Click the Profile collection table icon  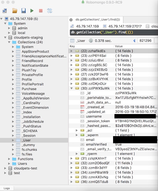18,80
